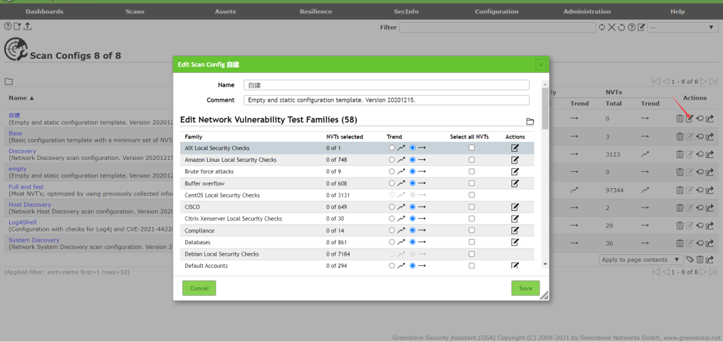Edit the Compliance family
Screen dimensions: 723x342
(515, 230)
